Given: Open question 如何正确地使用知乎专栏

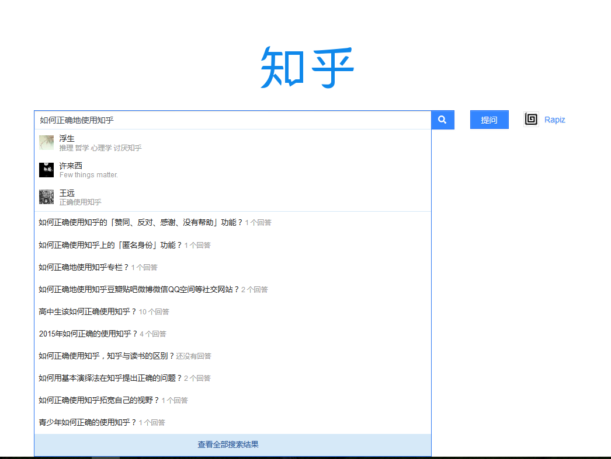Looking at the screenshot, I should [x=232, y=267].
